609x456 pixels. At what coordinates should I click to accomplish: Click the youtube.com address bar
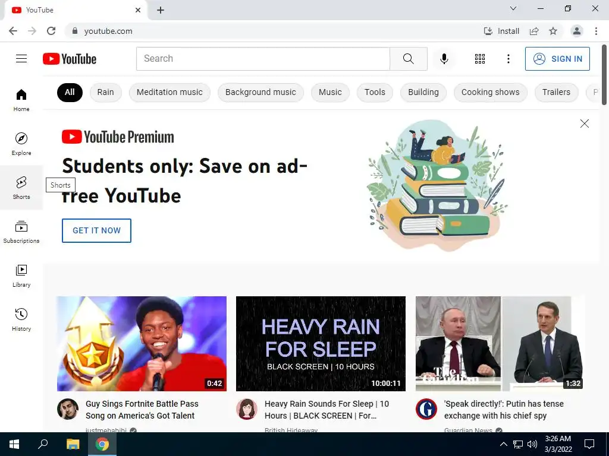pyautogui.click(x=272, y=31)
